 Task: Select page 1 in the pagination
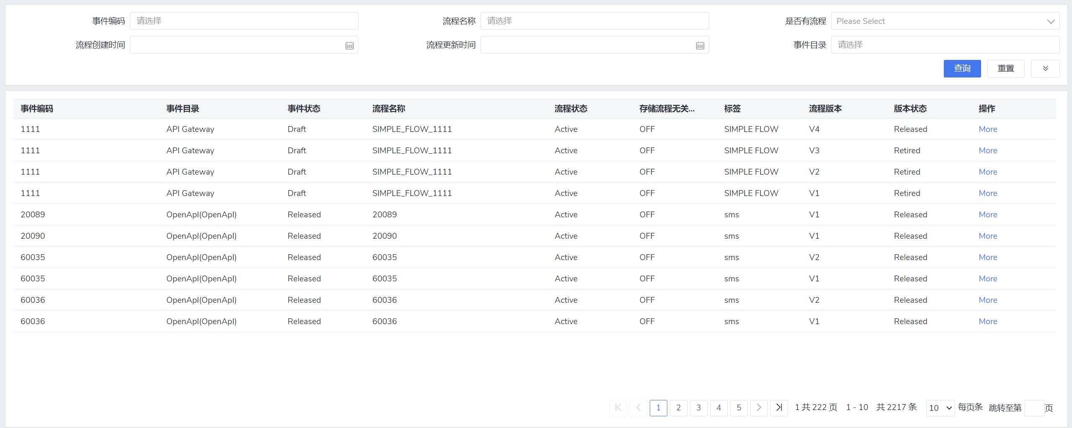click(658, 407)
